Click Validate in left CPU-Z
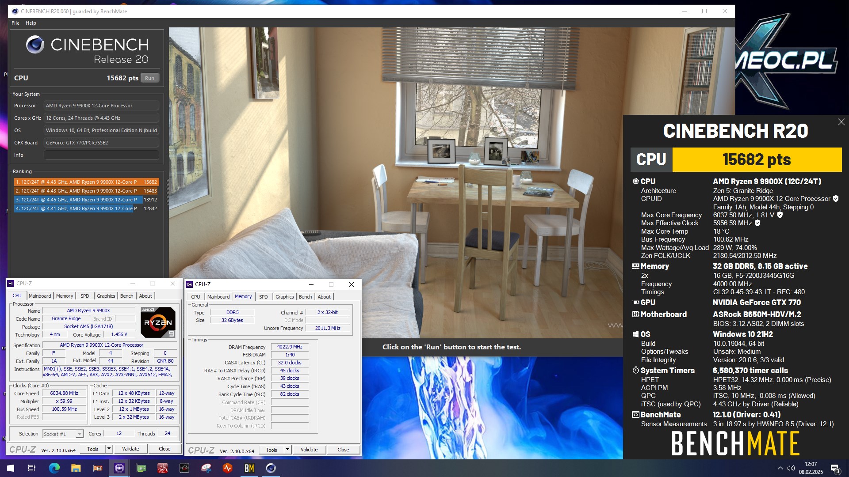 130,449
